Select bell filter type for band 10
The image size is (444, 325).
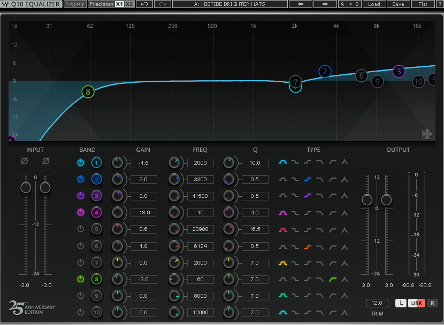coord(283,312)
